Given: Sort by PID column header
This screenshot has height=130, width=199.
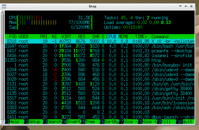Looking at the screenshot, I should pos(13,37).
